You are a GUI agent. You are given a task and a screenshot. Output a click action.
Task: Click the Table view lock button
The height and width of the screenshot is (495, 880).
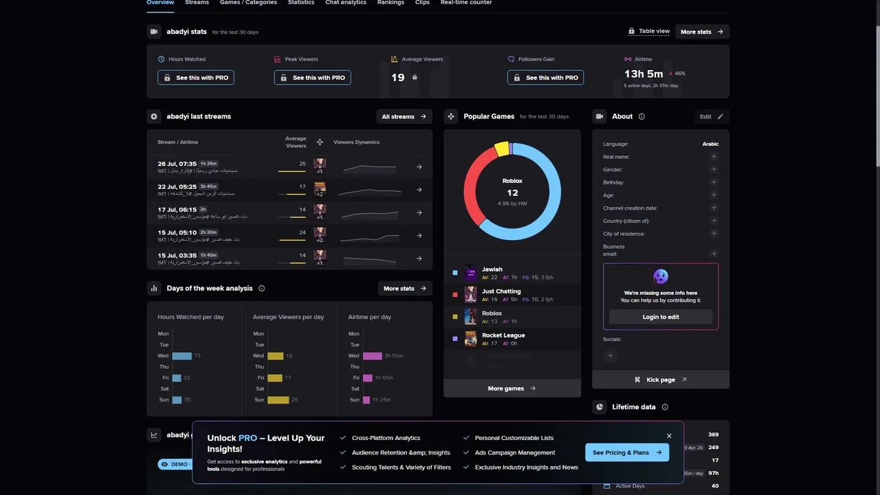[648, 32]
